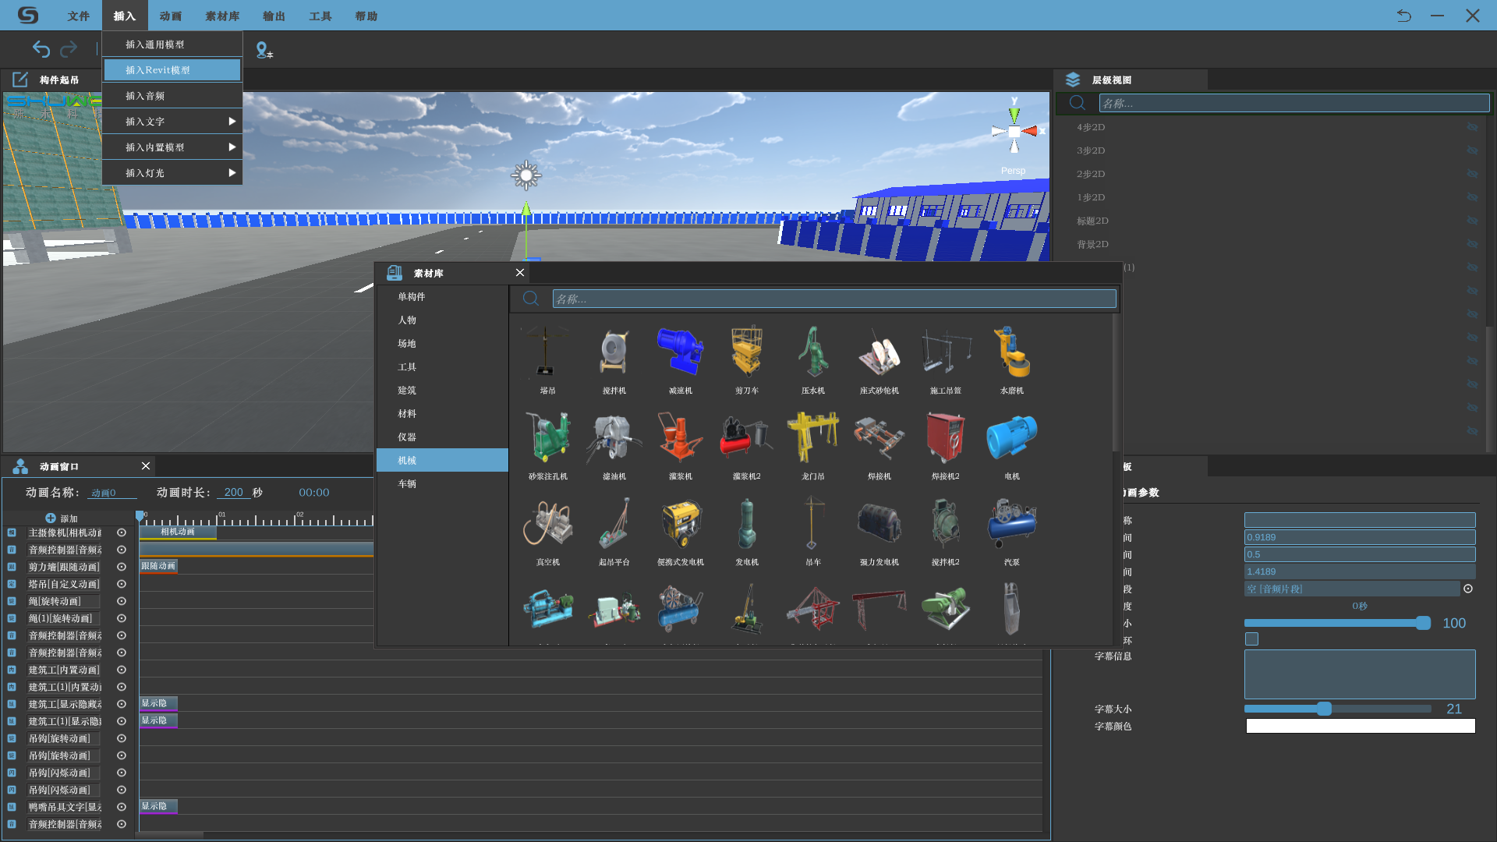
Task: Expand the 插入灯光 submenu
Action: point(172,173)
